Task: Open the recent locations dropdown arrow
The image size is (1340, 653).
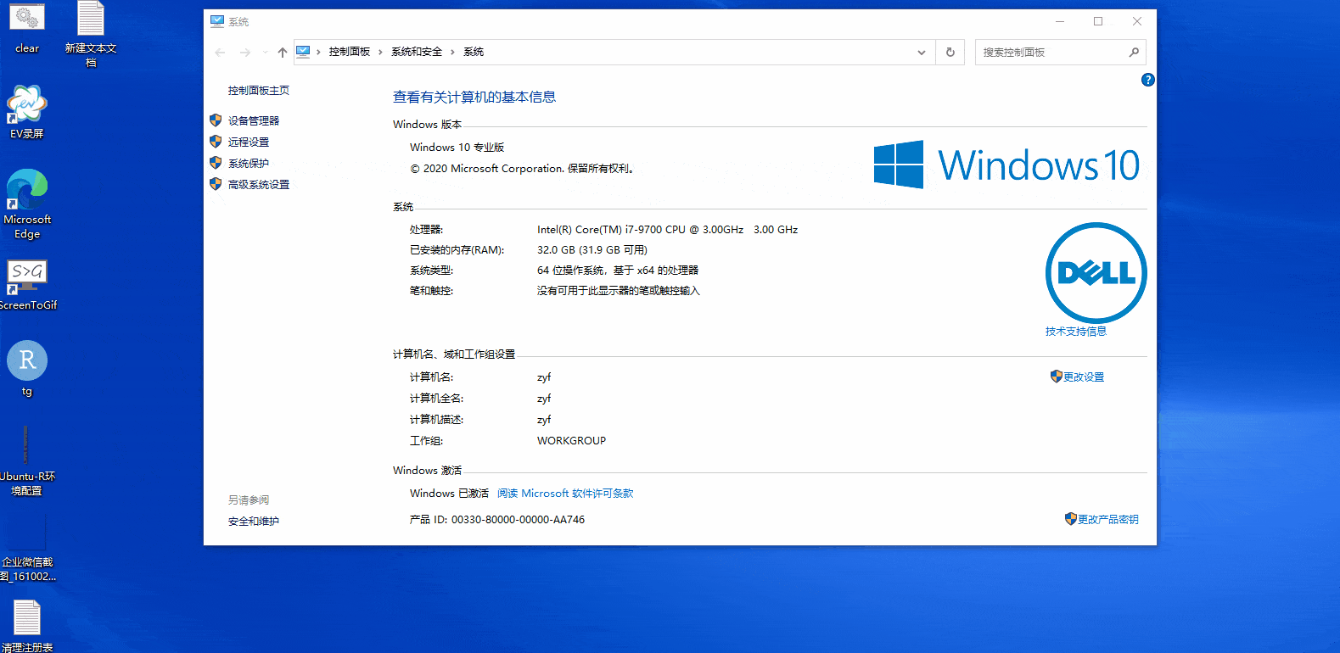Action: 266,53
